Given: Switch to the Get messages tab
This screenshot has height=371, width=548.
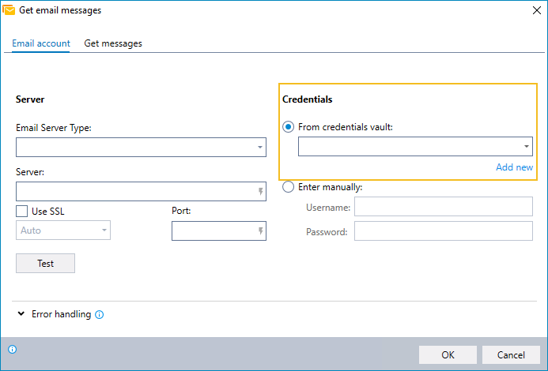Looking at the screenshot, I should pyautogui.click(x=113, y=43).
